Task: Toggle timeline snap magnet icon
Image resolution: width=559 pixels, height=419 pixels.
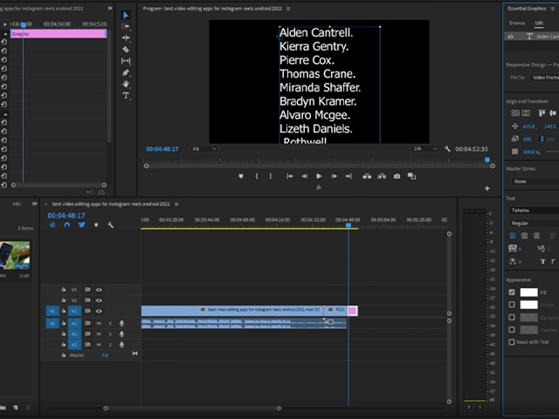Action: [x=66, y=225]
